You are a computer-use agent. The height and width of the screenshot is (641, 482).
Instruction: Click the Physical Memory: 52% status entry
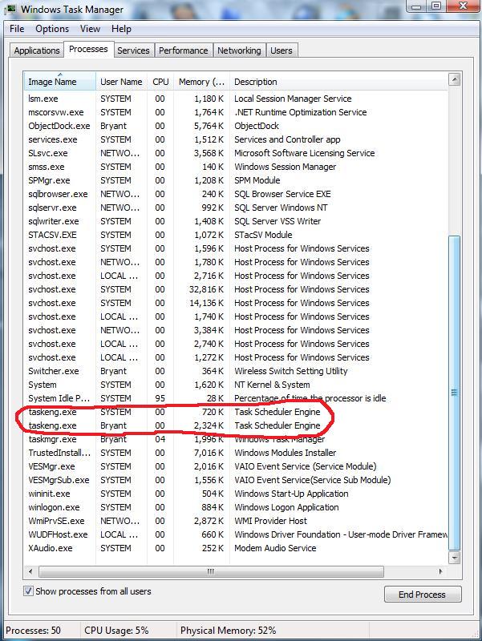pos(229,631)
